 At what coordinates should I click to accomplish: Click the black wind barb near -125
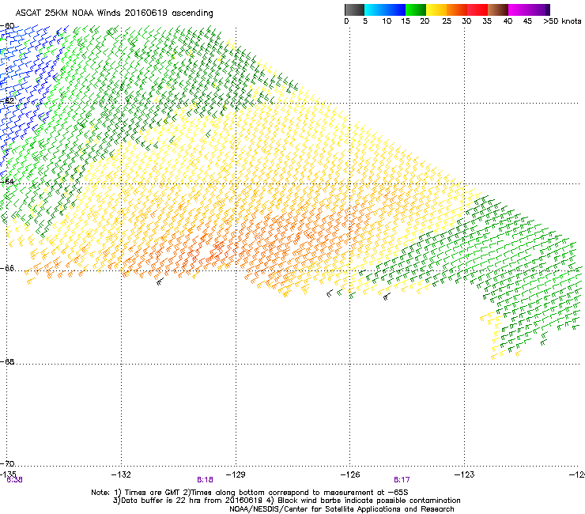click(x=387, y=297)
